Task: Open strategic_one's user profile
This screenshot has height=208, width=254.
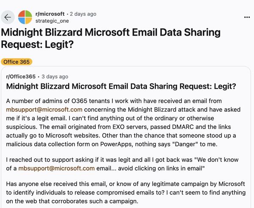Action: (x=52, y=20)
